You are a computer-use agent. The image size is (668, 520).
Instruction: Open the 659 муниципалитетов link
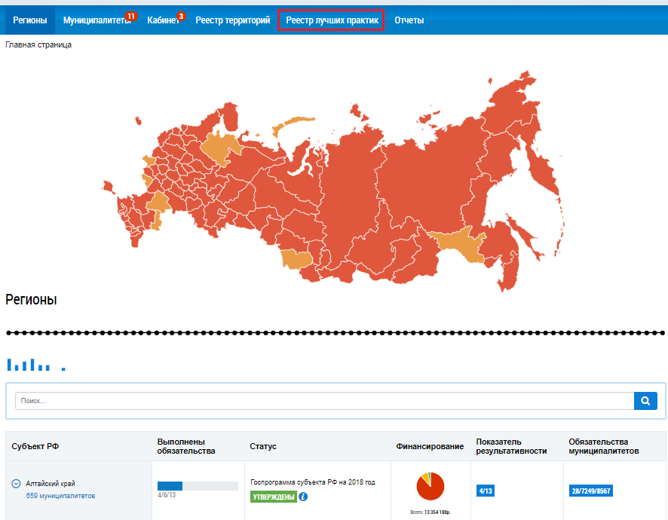pyautogui.click(x=60, y=496)
